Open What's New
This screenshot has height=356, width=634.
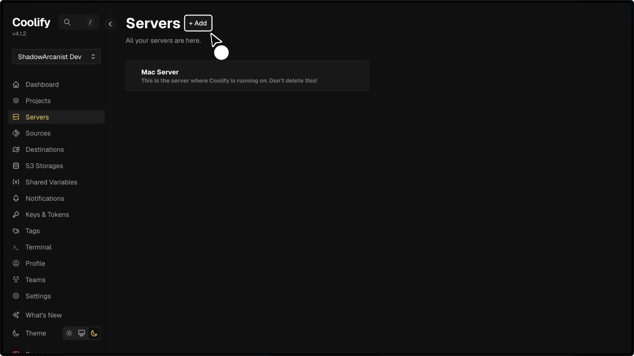56,315
